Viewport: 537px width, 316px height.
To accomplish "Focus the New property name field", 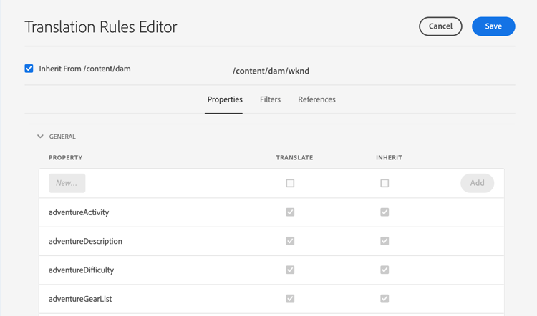I will [67, 183].
